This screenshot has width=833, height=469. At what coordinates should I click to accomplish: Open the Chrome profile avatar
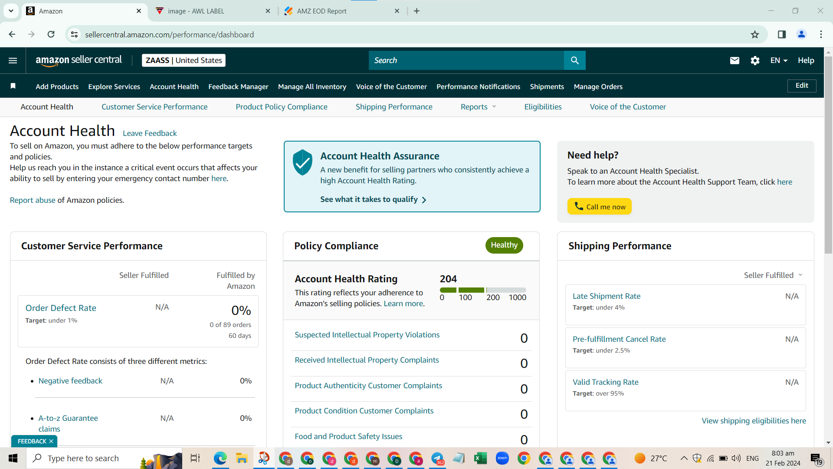(801, 34)
